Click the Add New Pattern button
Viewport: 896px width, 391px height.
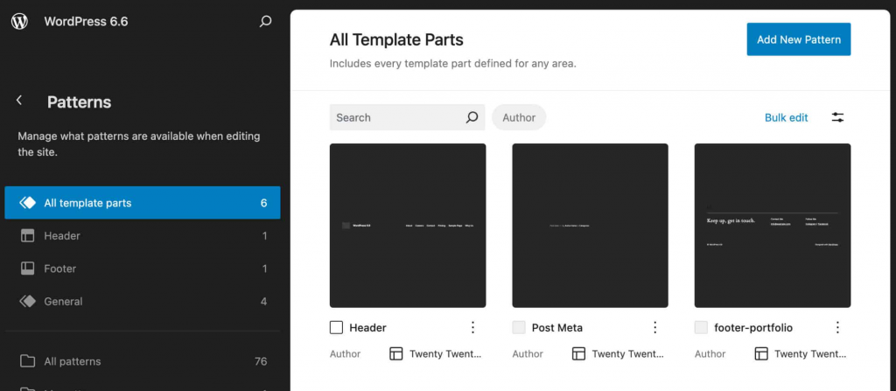tap(798, 39)
